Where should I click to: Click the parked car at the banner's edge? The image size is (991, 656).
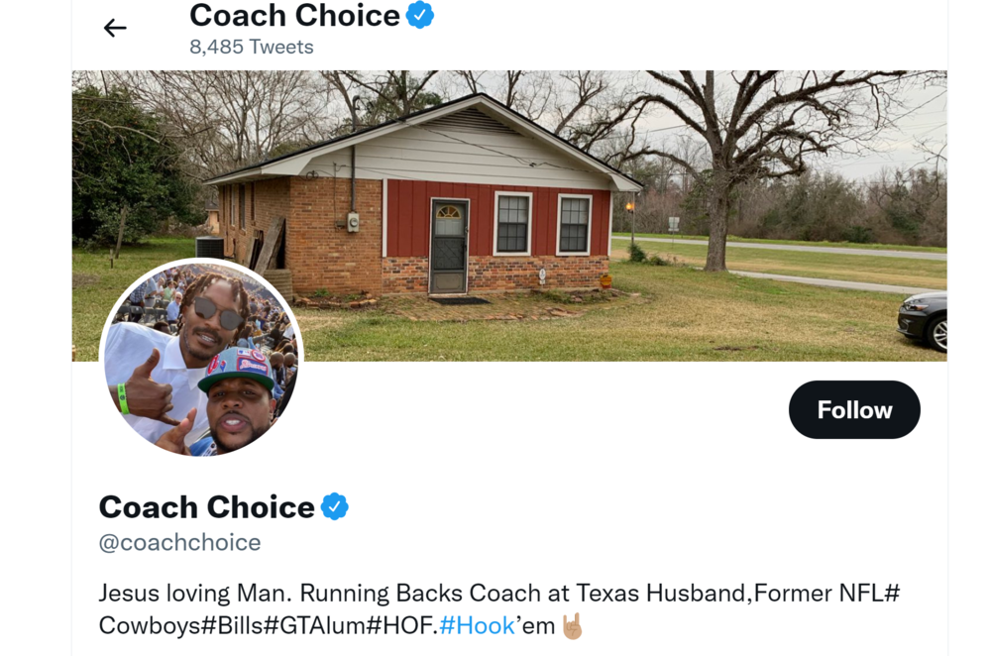pos(923,320)
